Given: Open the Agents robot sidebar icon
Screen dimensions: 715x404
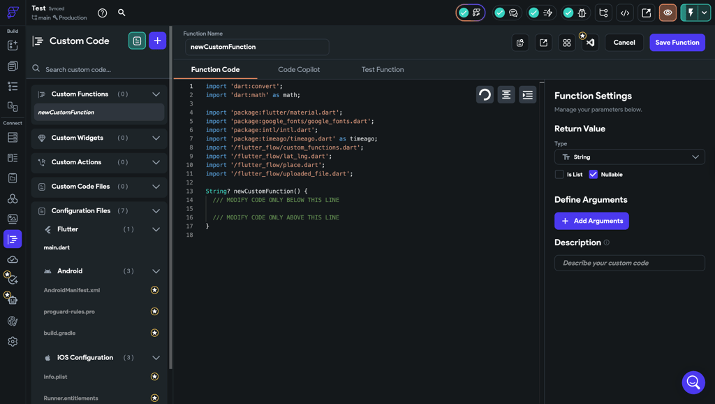Looking at the screenshot, I should 12,299.
